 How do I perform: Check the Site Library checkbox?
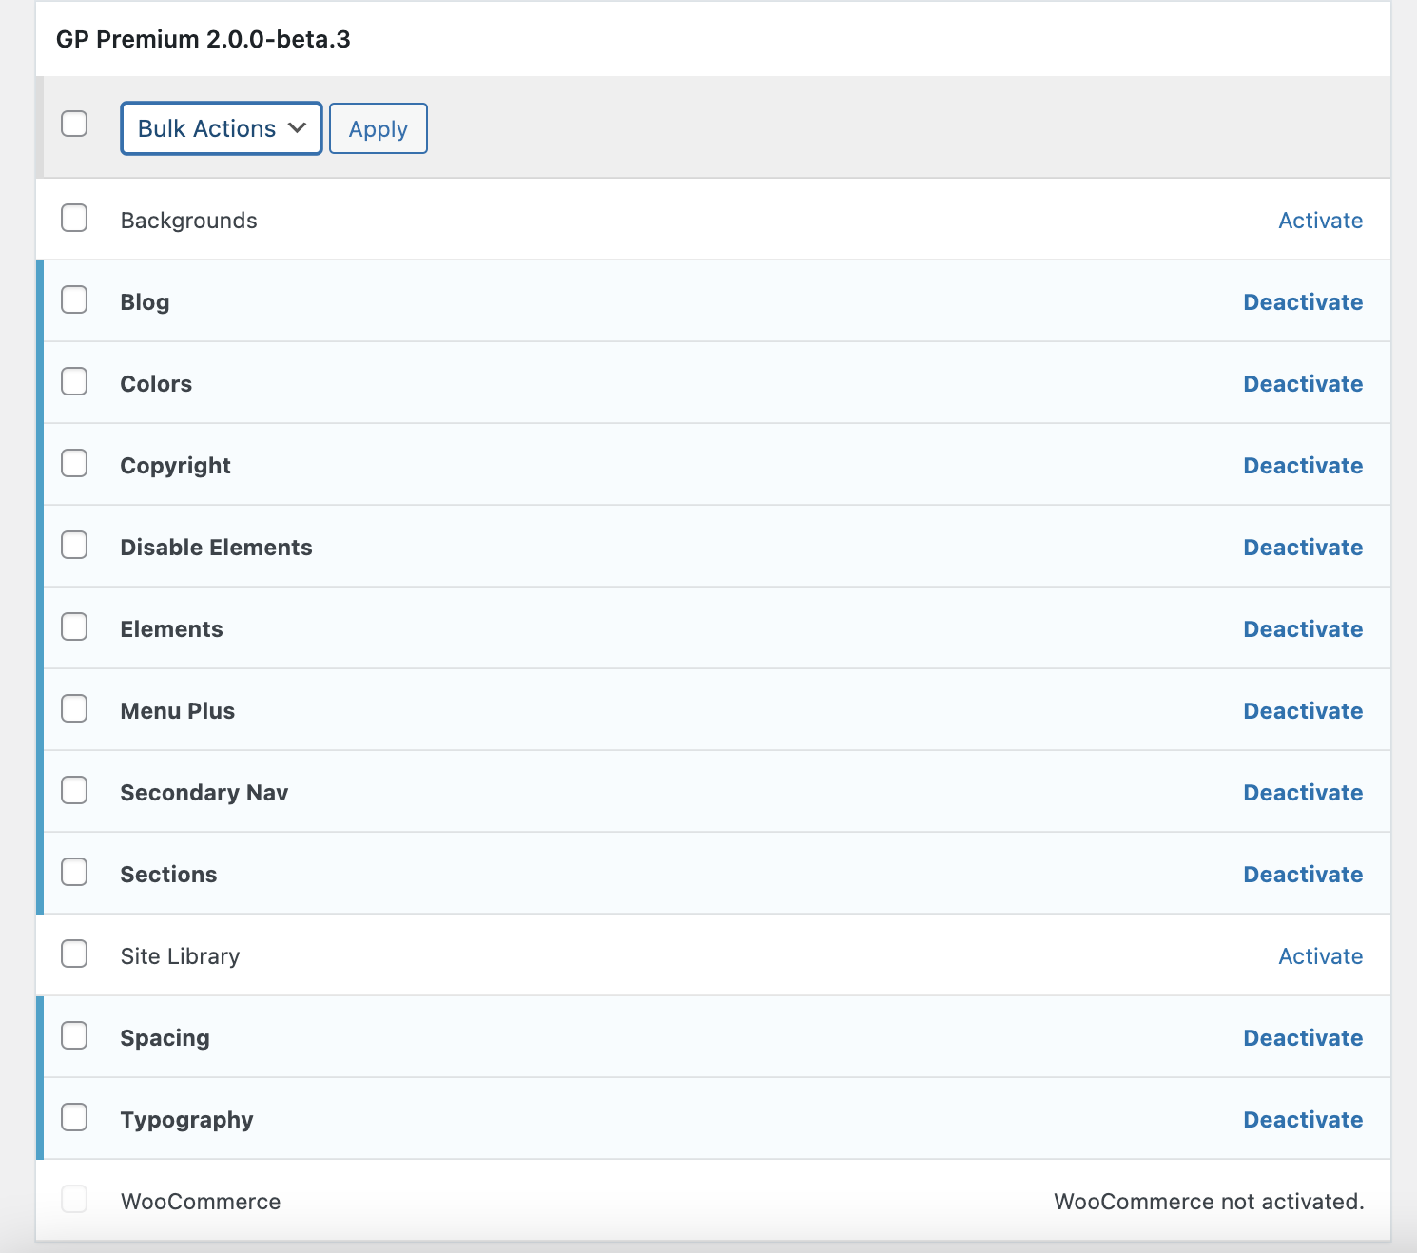click(74, 954)
